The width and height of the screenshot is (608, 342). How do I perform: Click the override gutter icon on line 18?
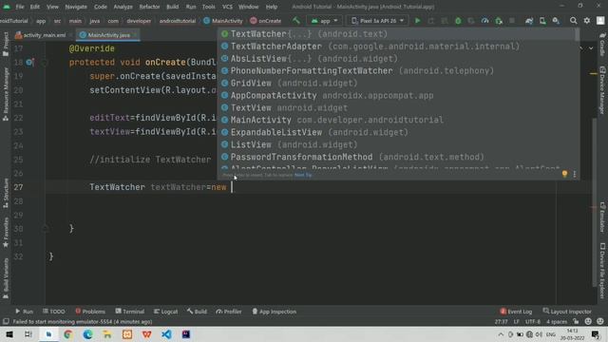(29, 62)
